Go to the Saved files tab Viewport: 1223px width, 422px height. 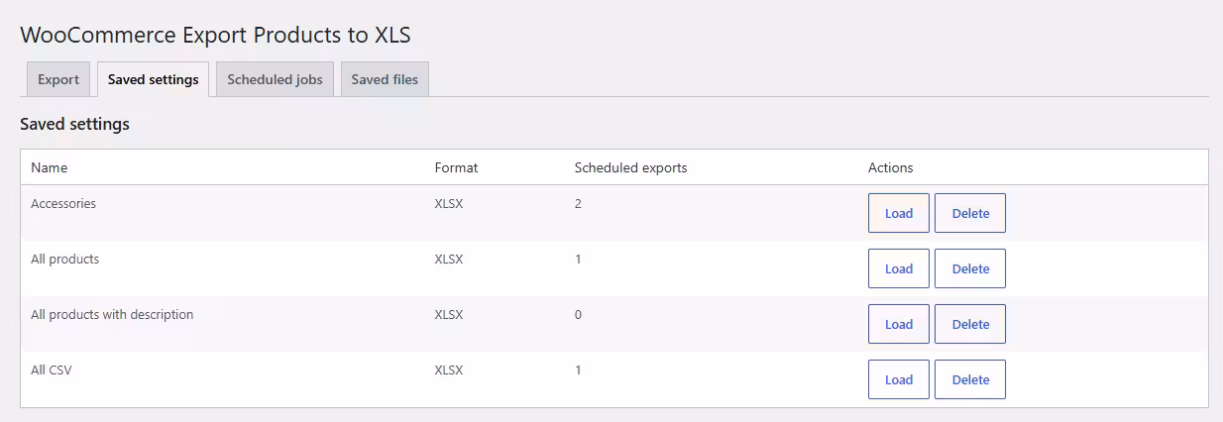pyautogui.click(x=385, y=79)
